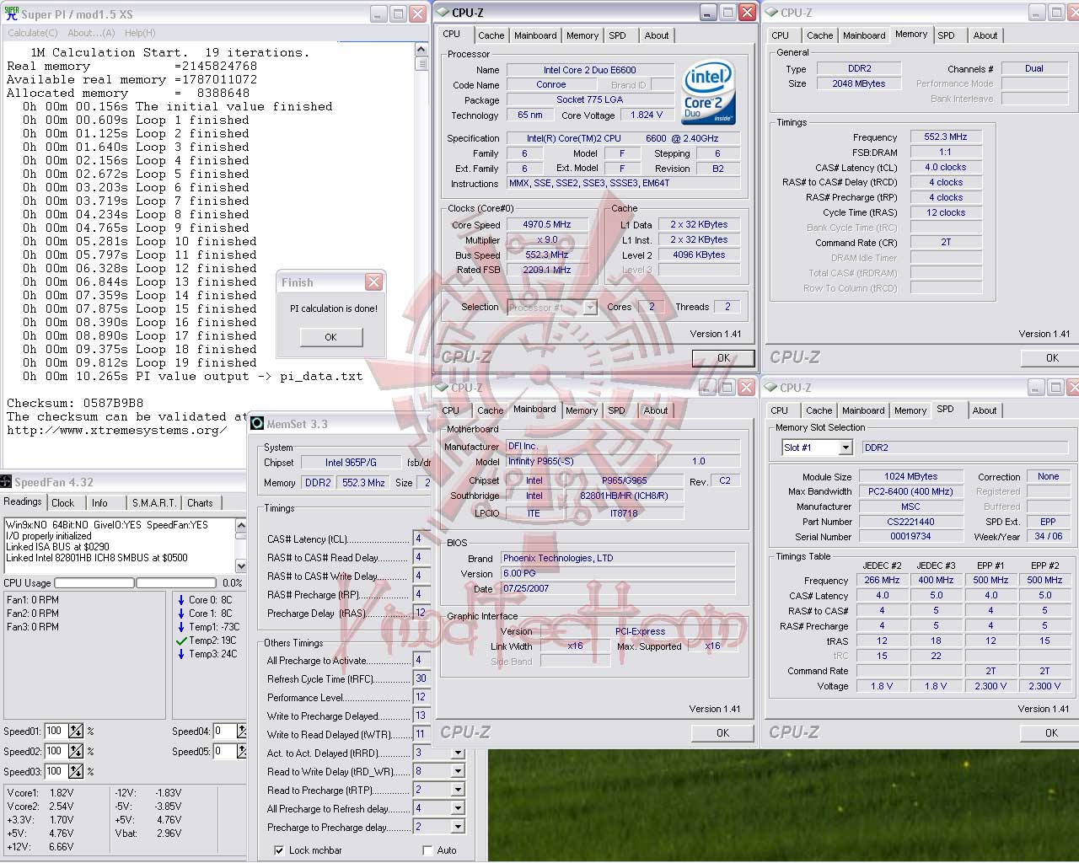The image size is (1079, 863).
Task: Click the Speed02 spinner arrows
Action: click(x=76, y=752)
